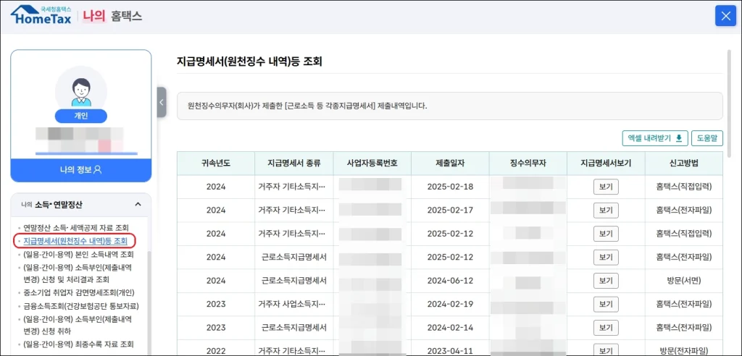
Task: Click the 개인 badge under avatar
Action: tap(80, 116)
